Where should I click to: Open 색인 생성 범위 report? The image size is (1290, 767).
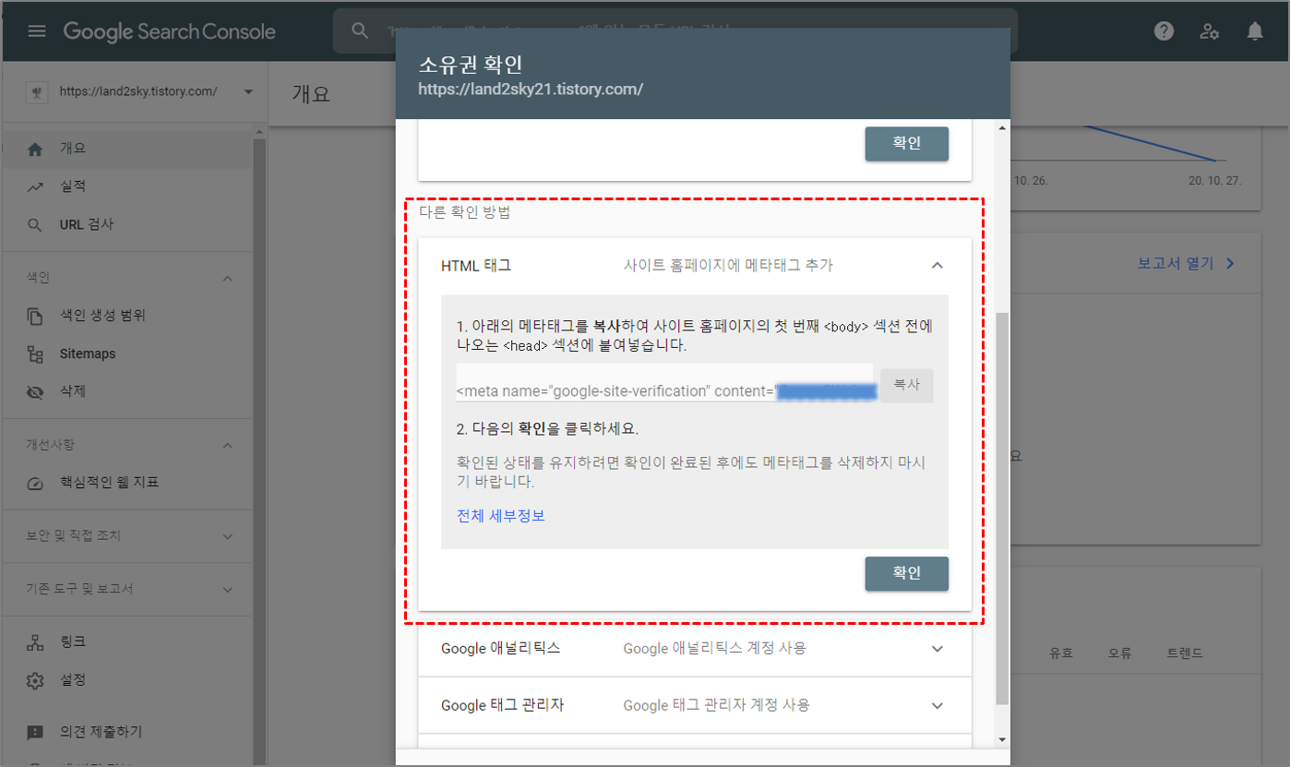click(x=127, y=316)
